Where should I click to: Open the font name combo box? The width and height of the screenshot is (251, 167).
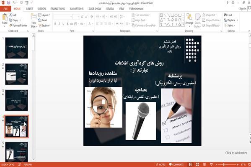pos(62,17)
